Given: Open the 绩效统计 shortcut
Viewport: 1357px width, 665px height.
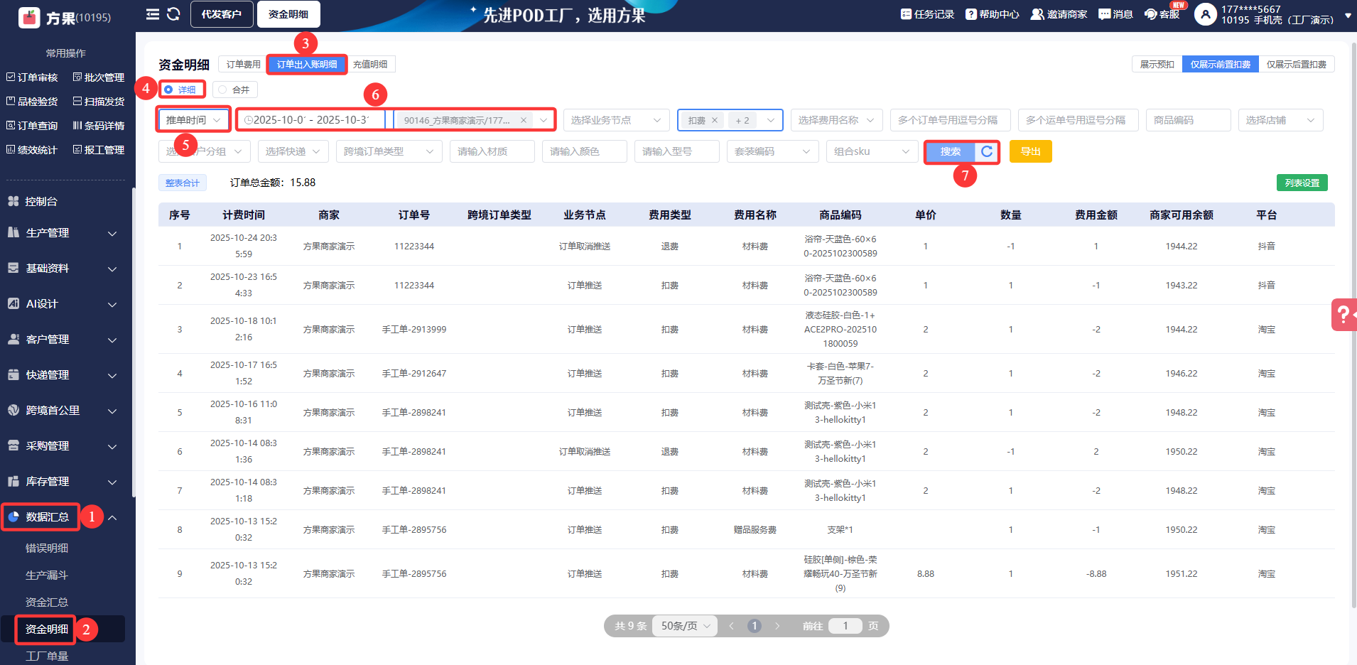Looking at the screenshot, I should (x=32, y=150).
